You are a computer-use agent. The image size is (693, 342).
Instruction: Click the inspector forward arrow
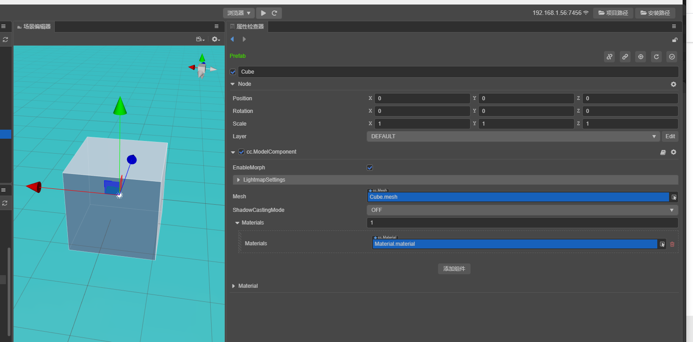click(244, 39)
